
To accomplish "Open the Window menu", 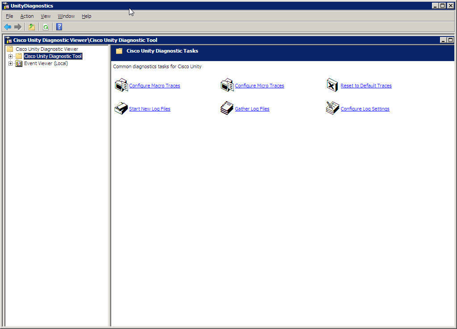I will (66, 16).
